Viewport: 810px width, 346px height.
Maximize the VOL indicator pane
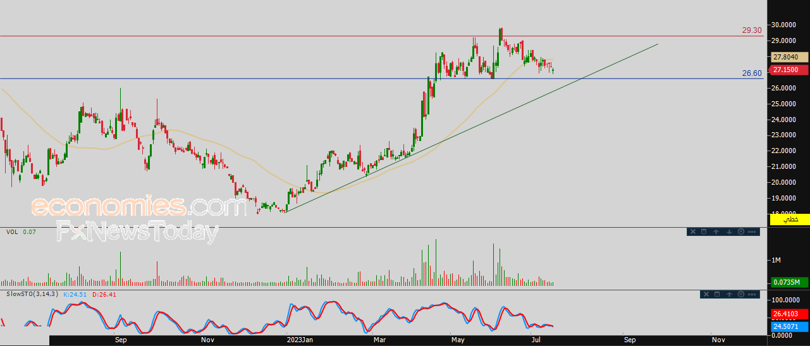[704, 232]
